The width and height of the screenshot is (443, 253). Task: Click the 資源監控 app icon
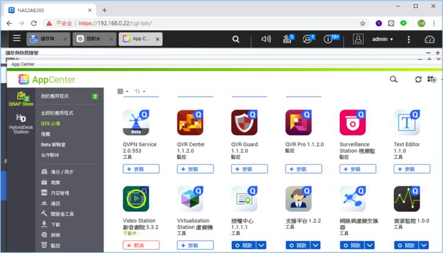click(x=407, y=199)
